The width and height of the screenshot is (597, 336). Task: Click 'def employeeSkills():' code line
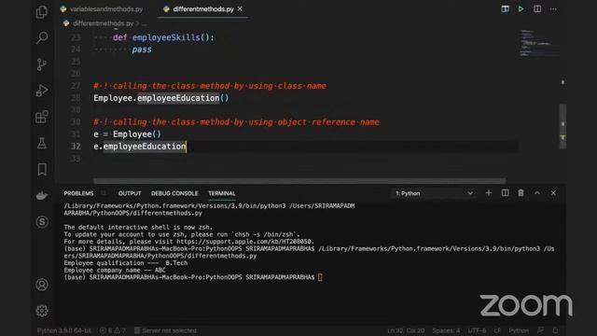[163, 37]
